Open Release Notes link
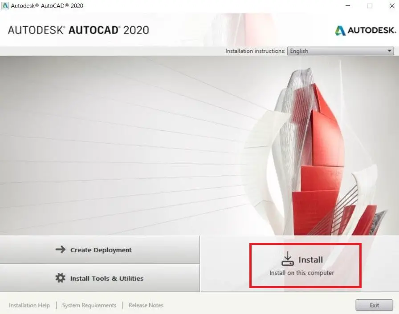The image size is (399, 314). [146, 305]
